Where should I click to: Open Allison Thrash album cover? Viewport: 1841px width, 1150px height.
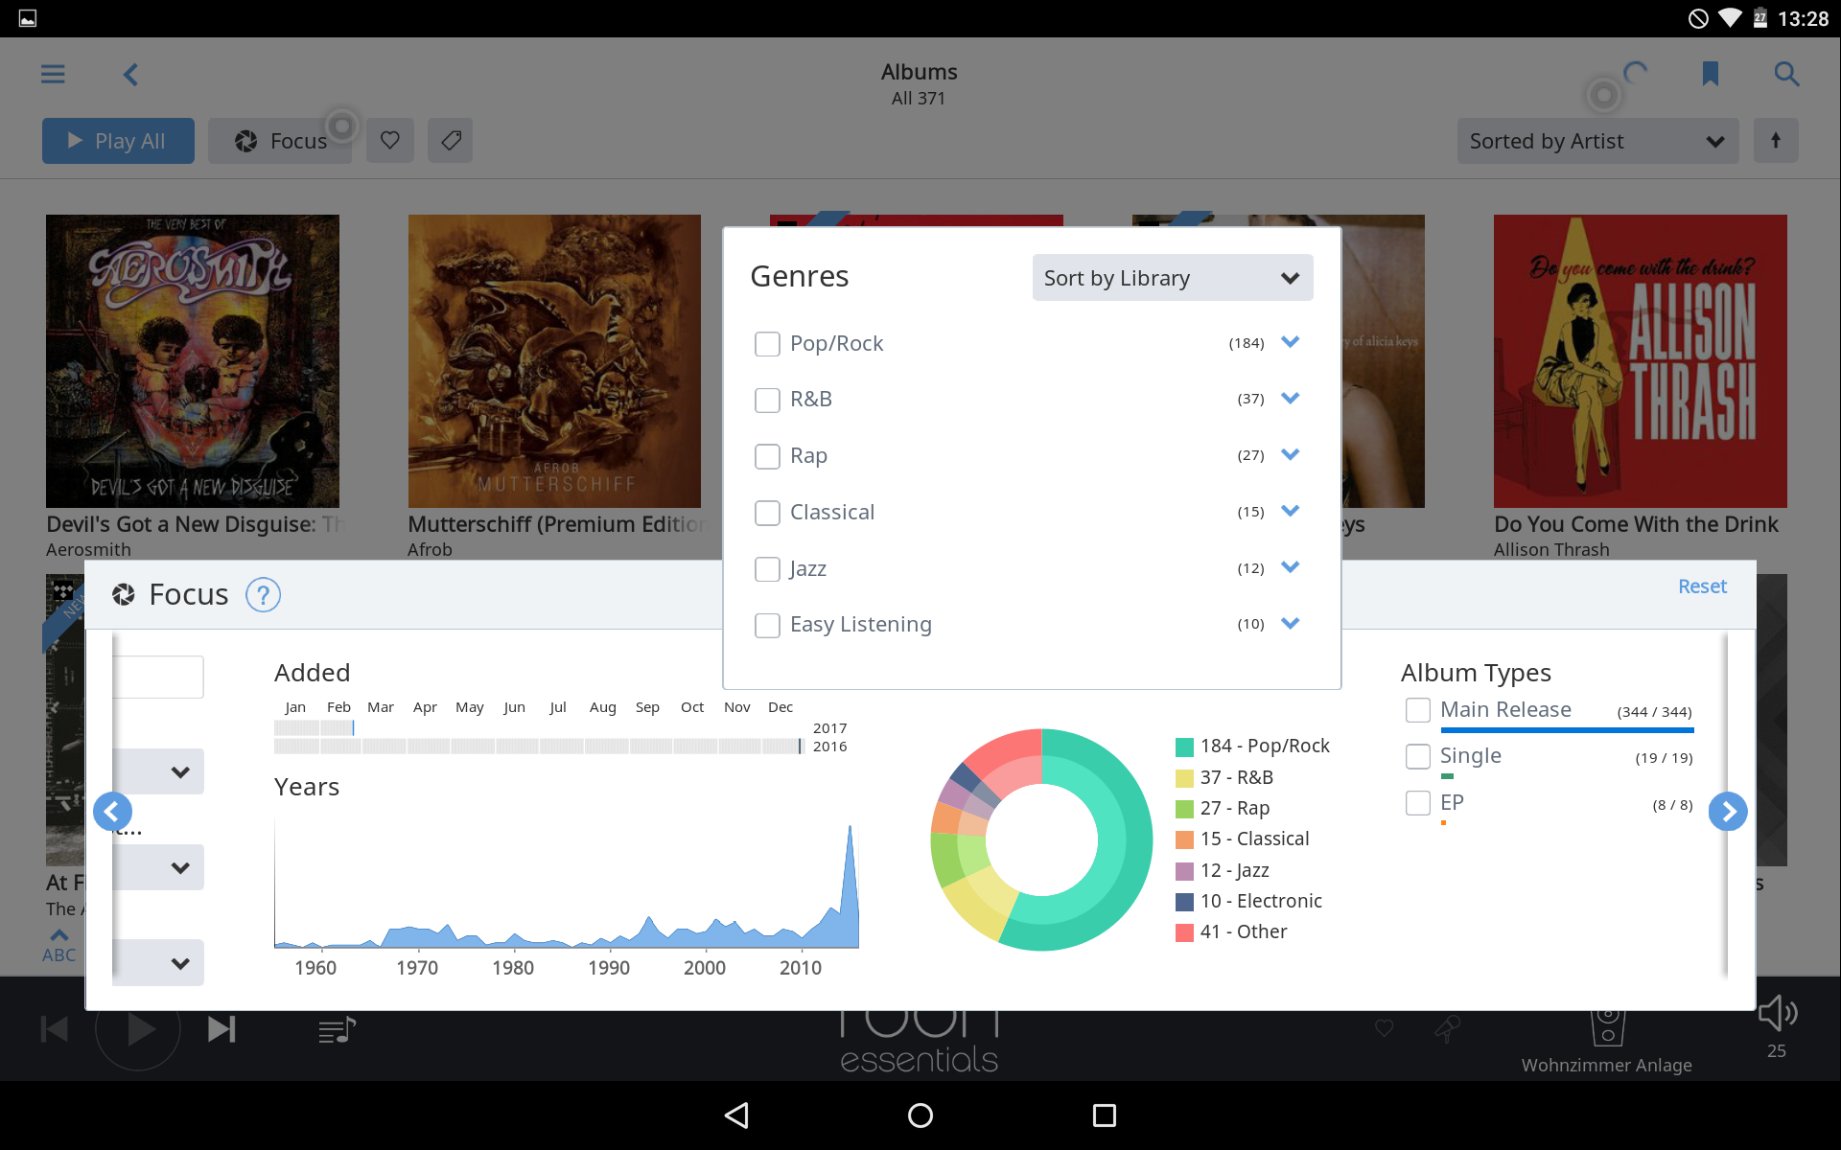[1641, 361]
